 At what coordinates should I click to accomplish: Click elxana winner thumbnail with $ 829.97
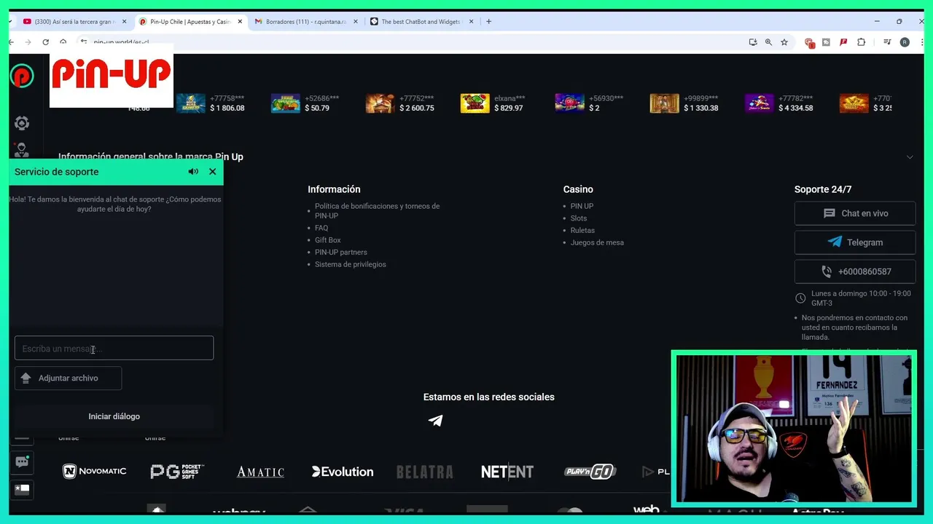[475, 103]
